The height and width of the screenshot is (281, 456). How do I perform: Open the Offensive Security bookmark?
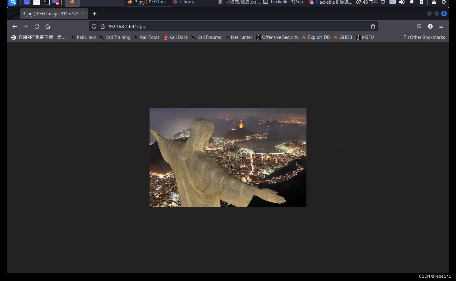pyautogui.click(x=277, y=37)
